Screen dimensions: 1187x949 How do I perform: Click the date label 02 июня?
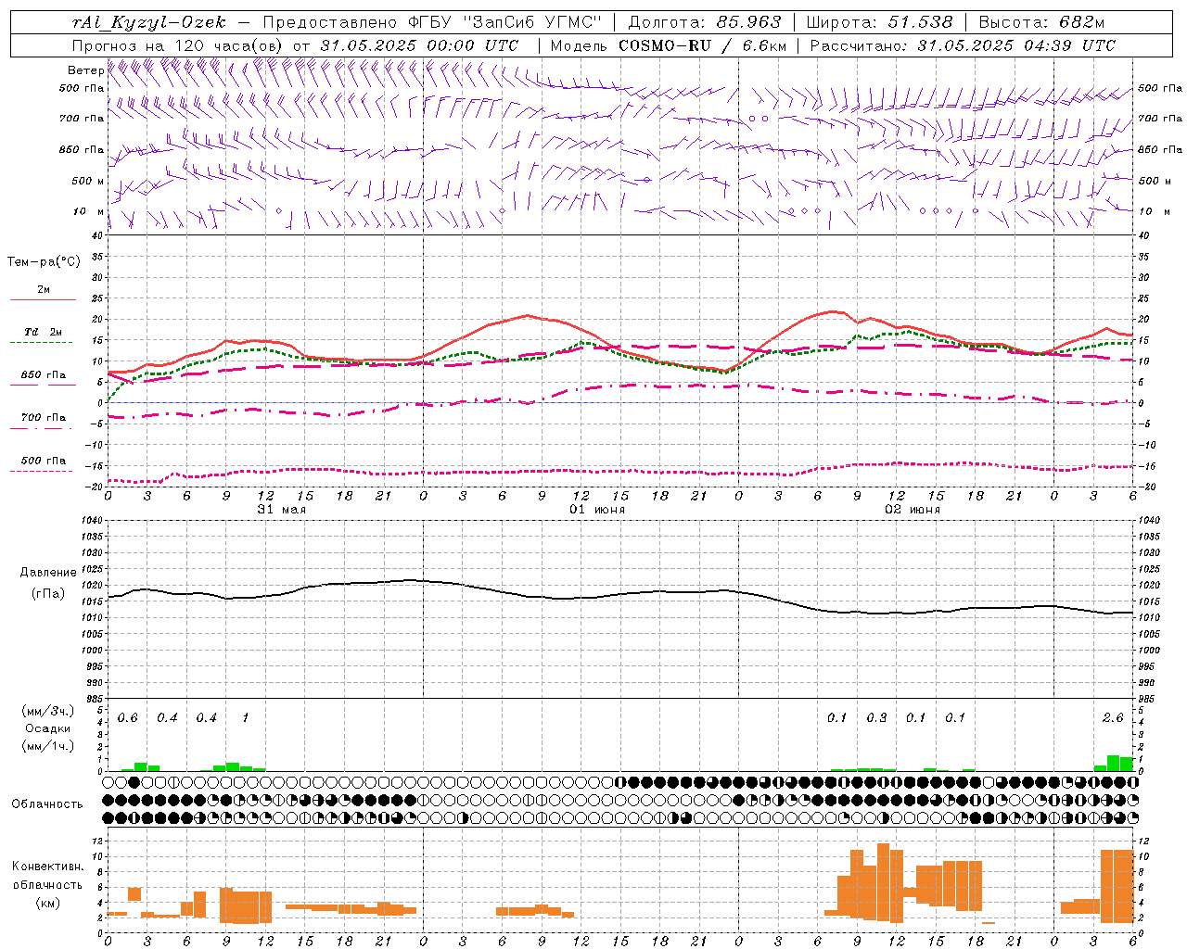pos(913,510)
